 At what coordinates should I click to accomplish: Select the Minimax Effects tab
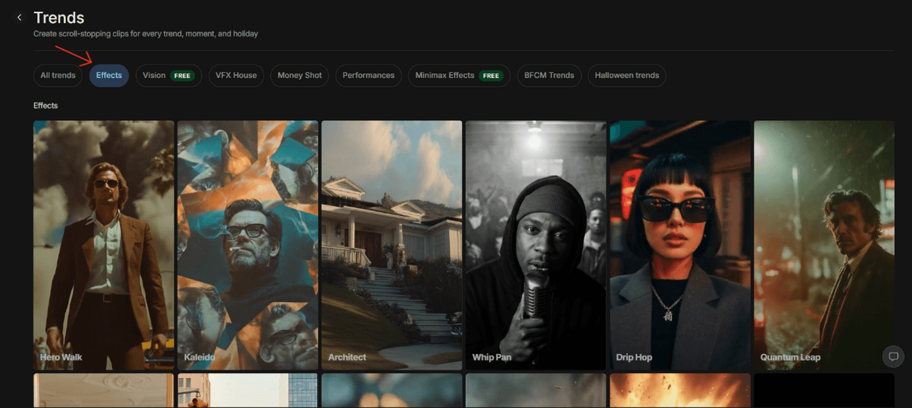click(445, 75)
